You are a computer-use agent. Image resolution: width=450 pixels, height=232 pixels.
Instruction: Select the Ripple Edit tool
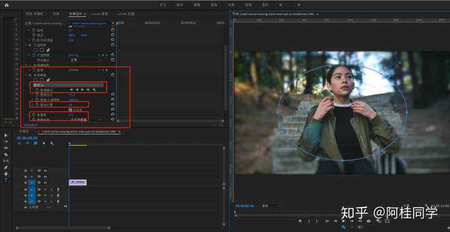[x=6, y=148]
